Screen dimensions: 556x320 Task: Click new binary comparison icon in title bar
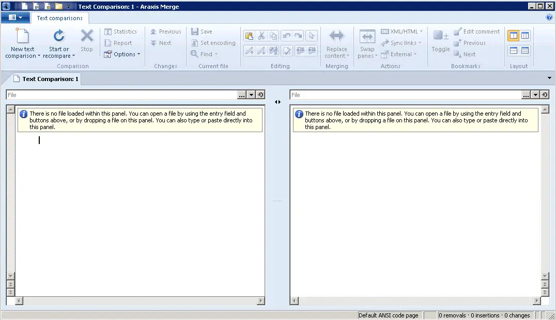pyautogui.click(x=36, y=6)
